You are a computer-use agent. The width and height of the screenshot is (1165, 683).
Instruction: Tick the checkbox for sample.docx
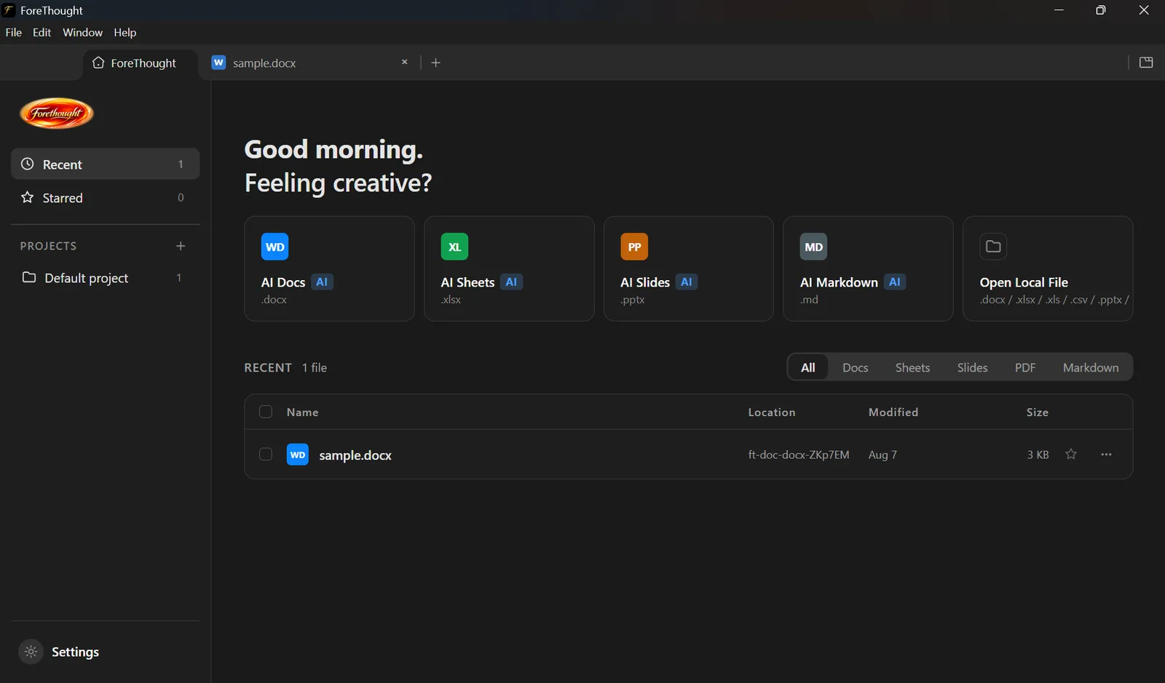(x=266, y=454)
